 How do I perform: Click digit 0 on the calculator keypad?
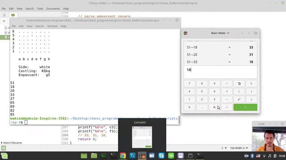(189, 107)
